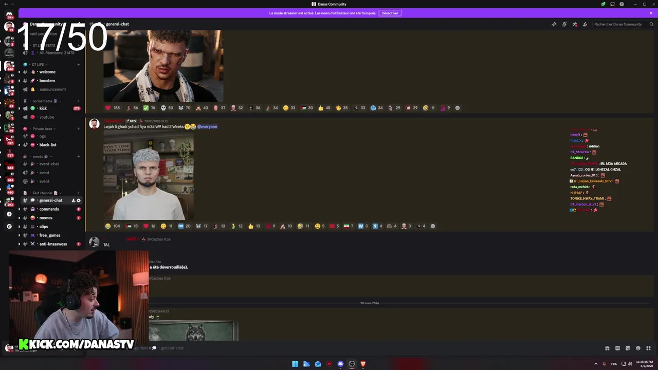Image resolution: width=658 pixels, height=370 pixels.
Task: Open the anti-lmssawess channel
Action: [x=50, y=244]
